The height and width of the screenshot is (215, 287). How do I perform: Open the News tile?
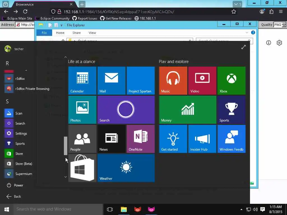coord(111,139)
